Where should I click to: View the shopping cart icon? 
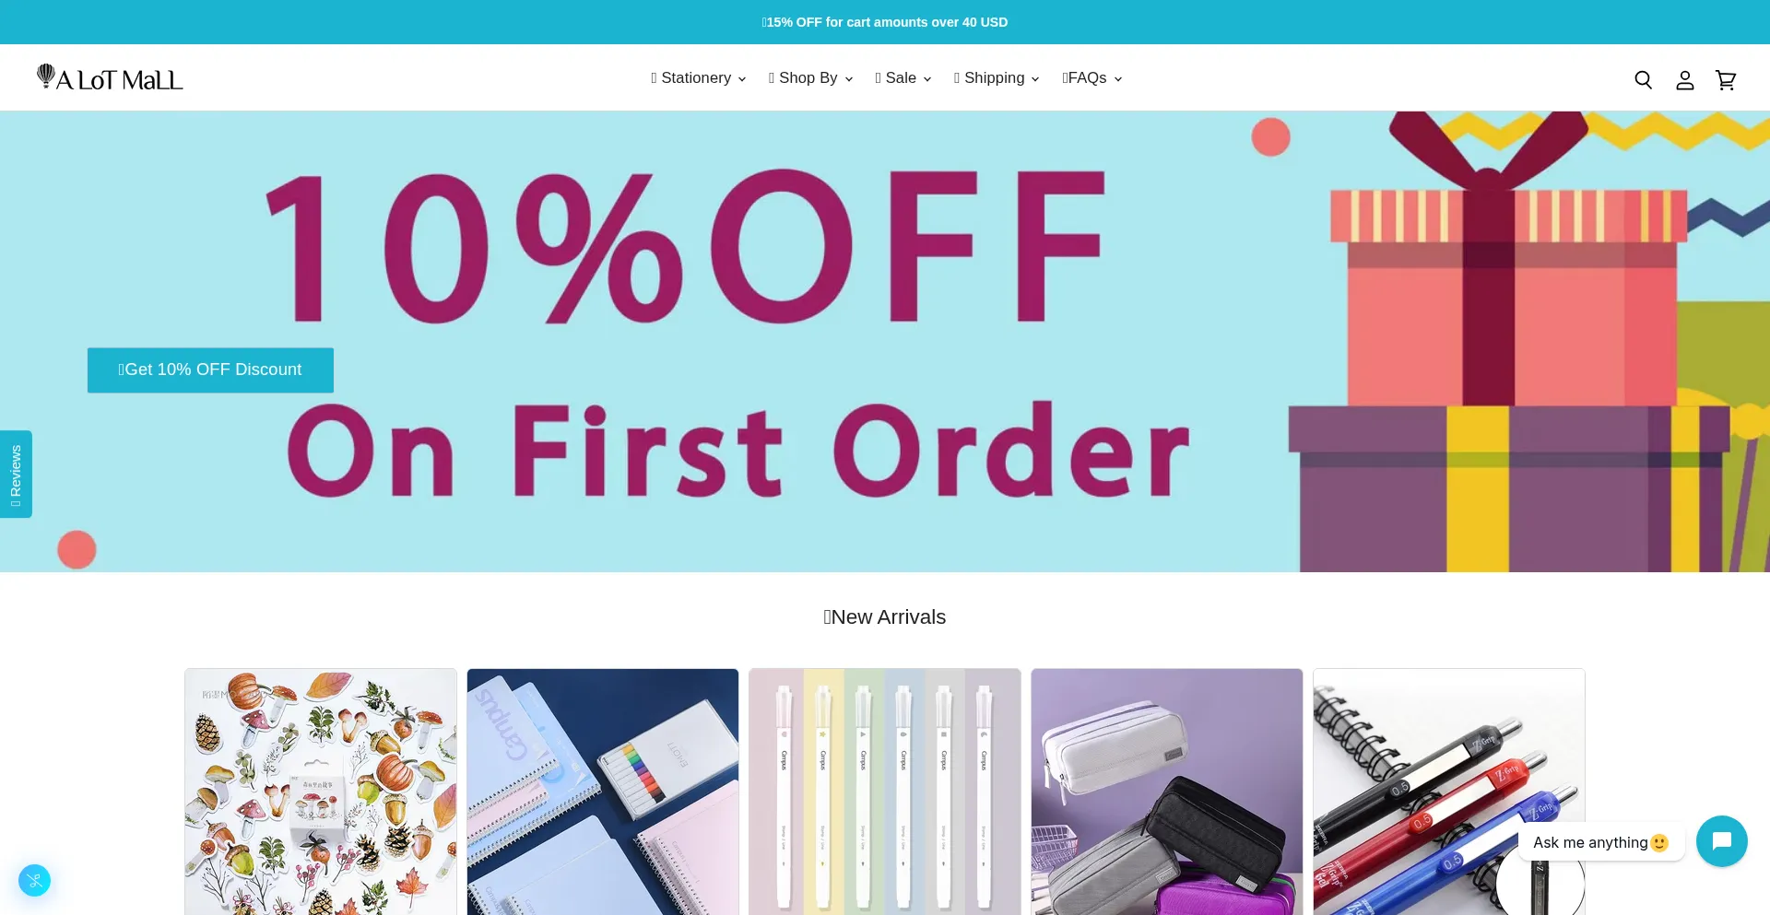tap(1726, 80)
